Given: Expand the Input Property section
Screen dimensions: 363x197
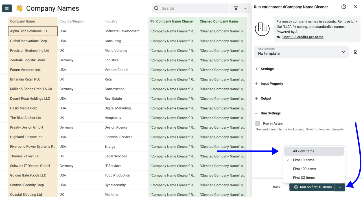Looking at the screenshot, I should coord(269,84).
